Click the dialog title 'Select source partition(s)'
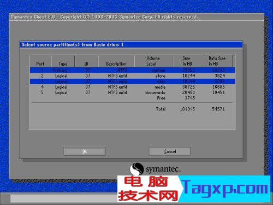Viewport: 273px width, 205px height. 51,45
